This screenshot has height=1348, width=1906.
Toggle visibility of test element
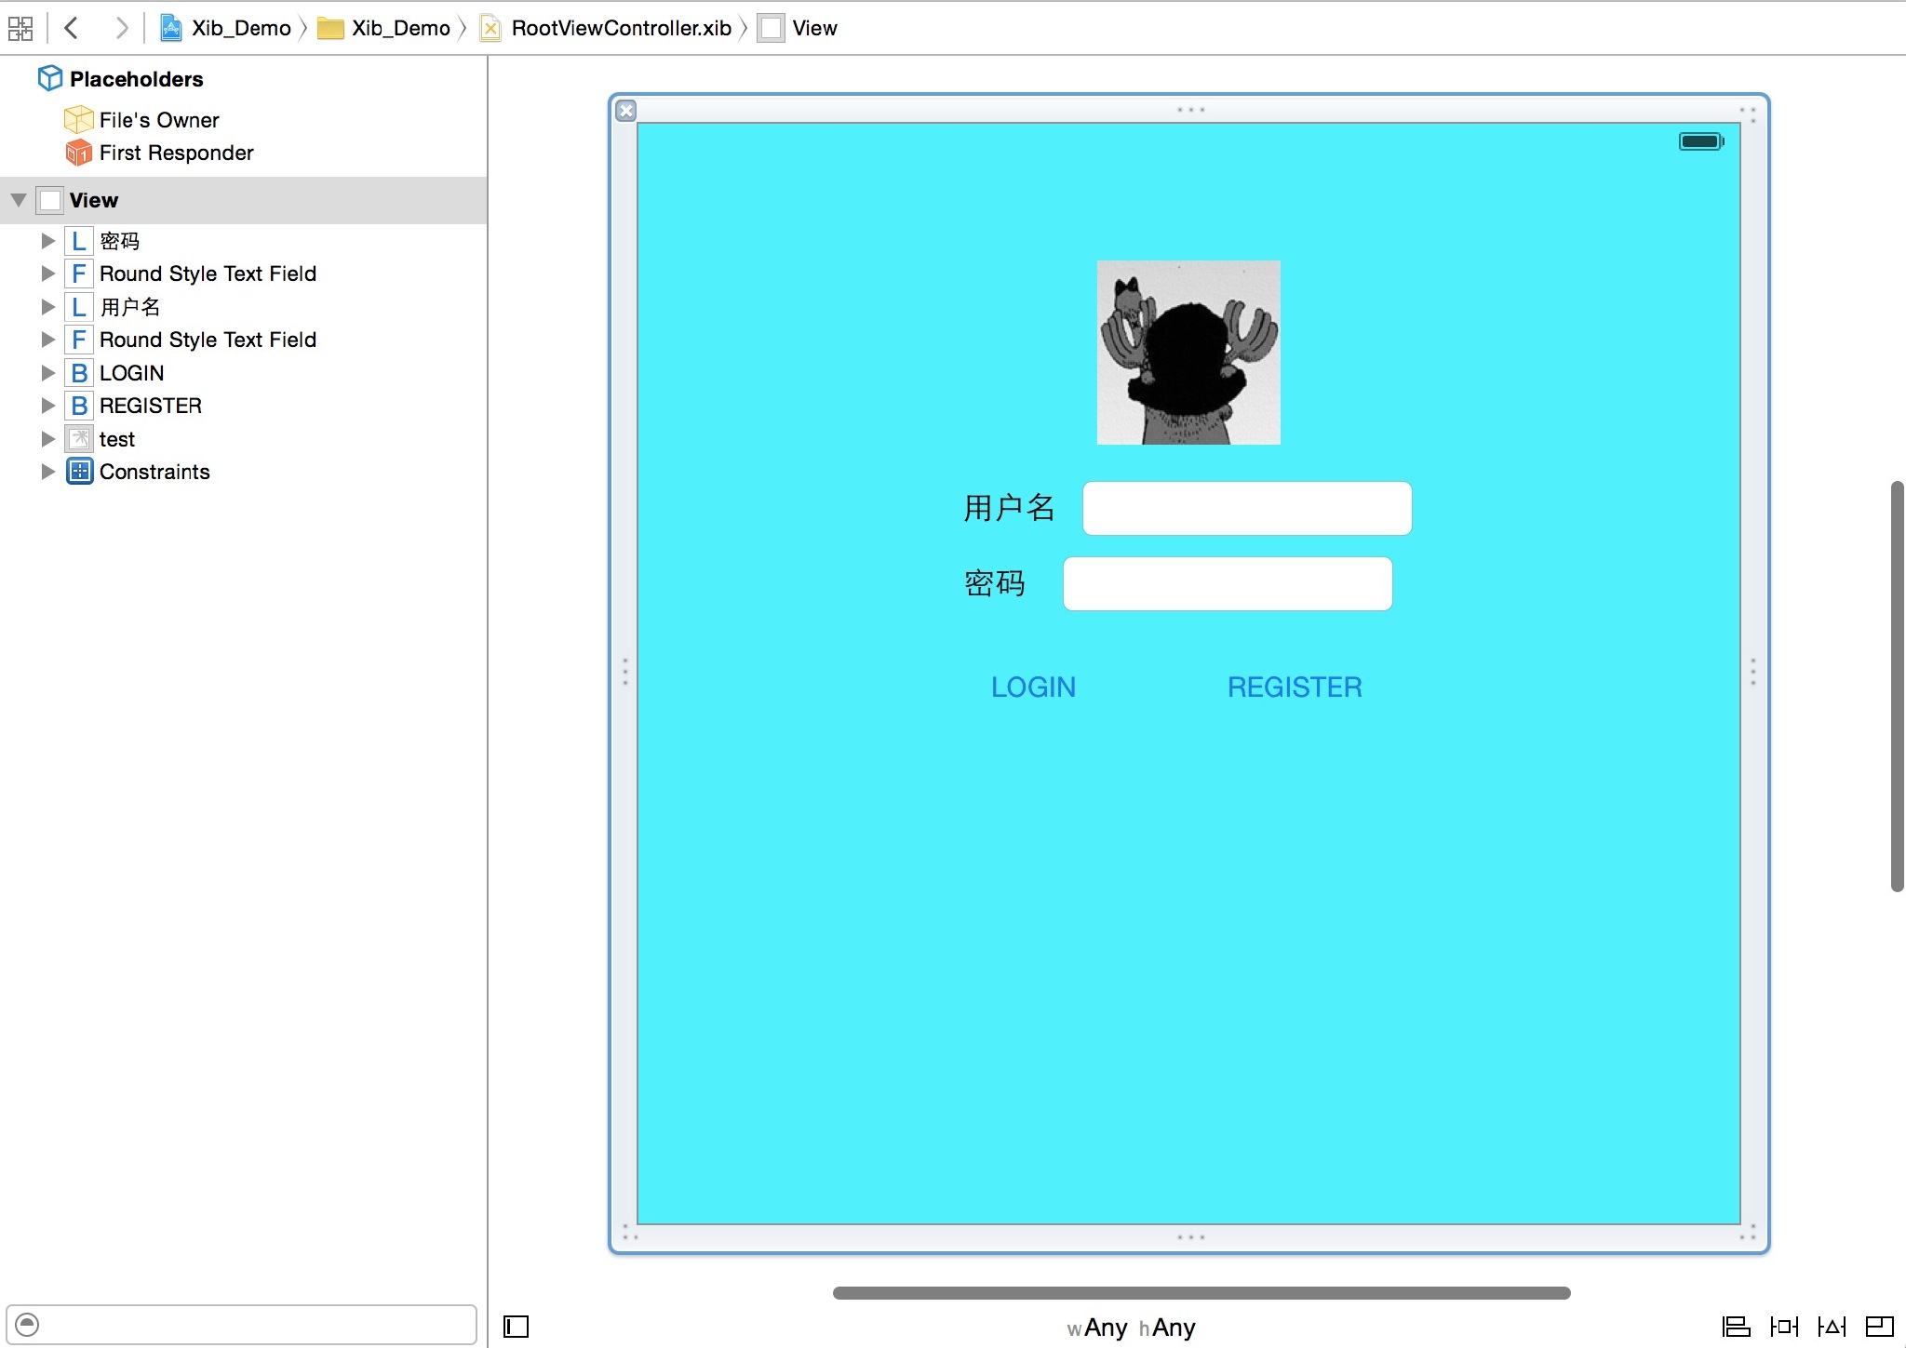click(44, 436)
